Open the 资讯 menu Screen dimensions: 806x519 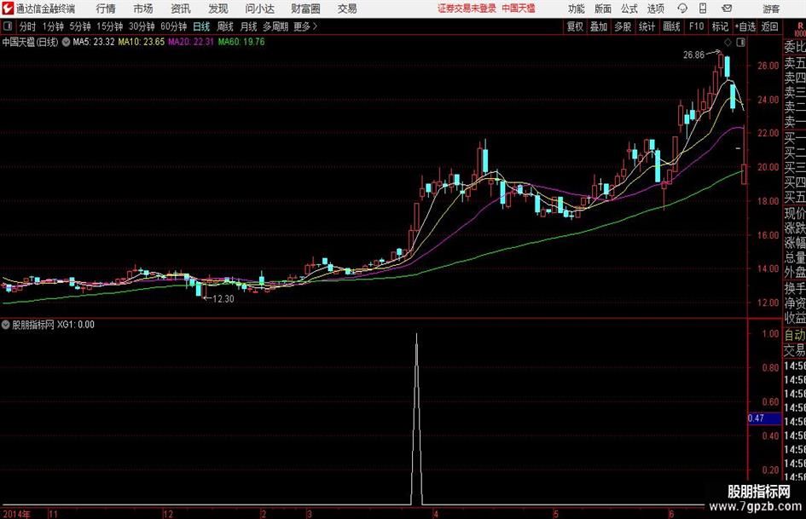(x=181, y=9)
